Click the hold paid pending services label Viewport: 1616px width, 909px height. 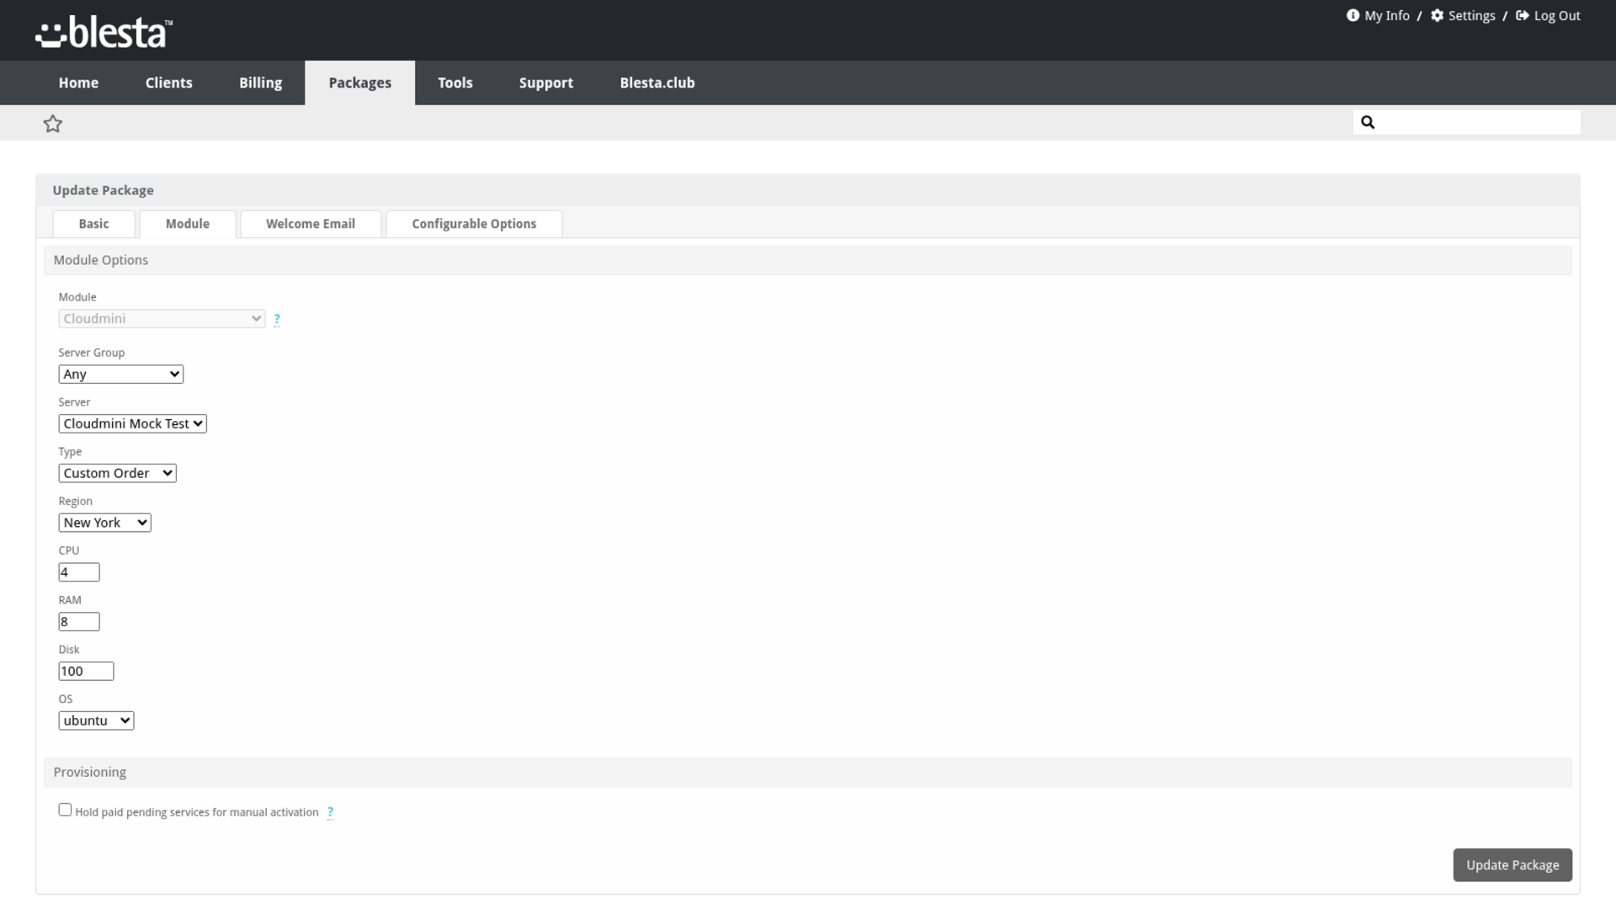point(197,812)
